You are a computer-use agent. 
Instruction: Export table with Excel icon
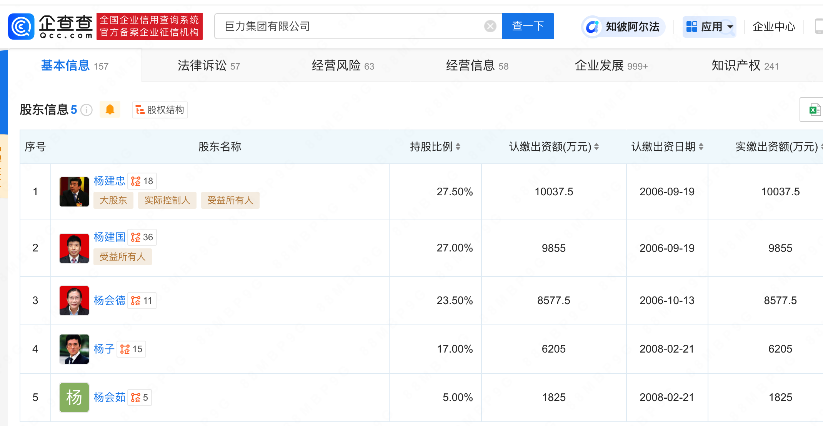click(814, 110)
